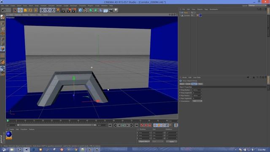Open the Layout dropdown

tap(257, 5)
